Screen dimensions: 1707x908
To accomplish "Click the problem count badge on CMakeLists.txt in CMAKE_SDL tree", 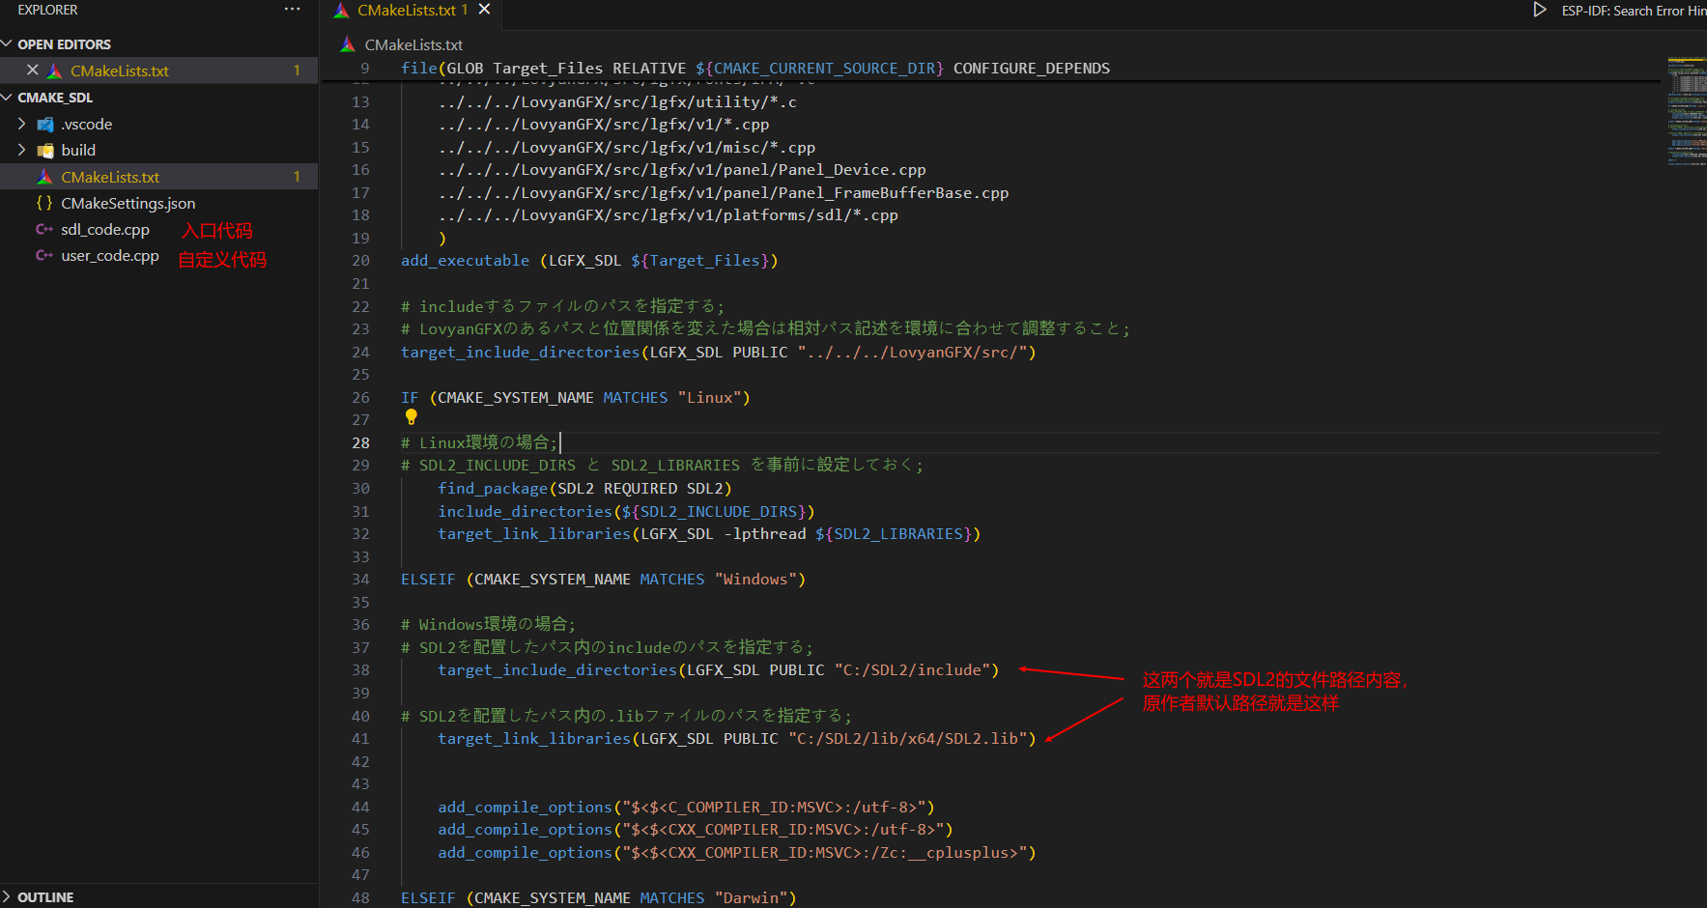I will (x=297, y=177).
